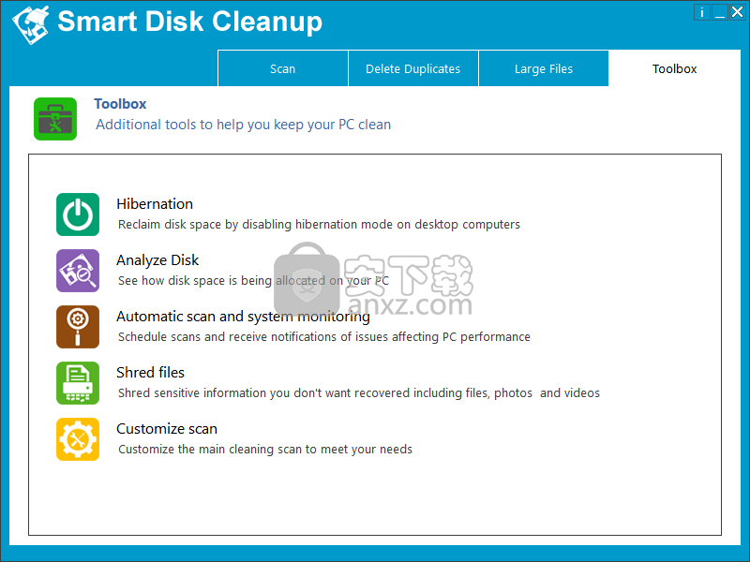The width and height of the screenshot is (750, 562).
Task: Close the Smart Disk Cleanup window
Action: 737,12
